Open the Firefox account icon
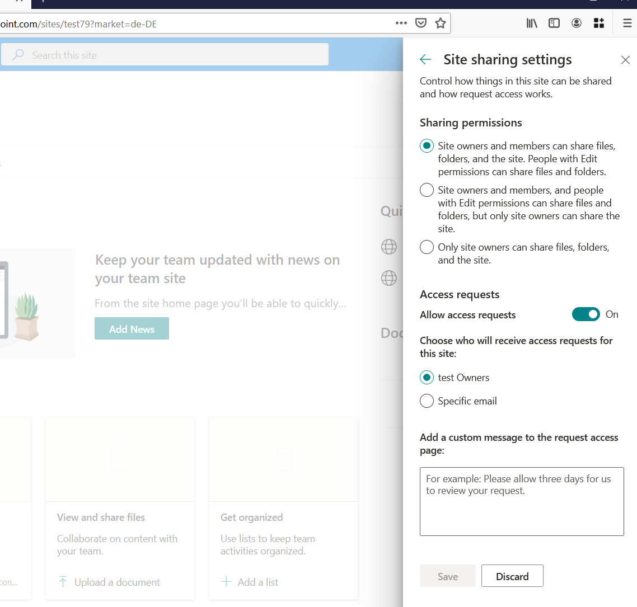The image size is (637, 607). click(577, 23)
